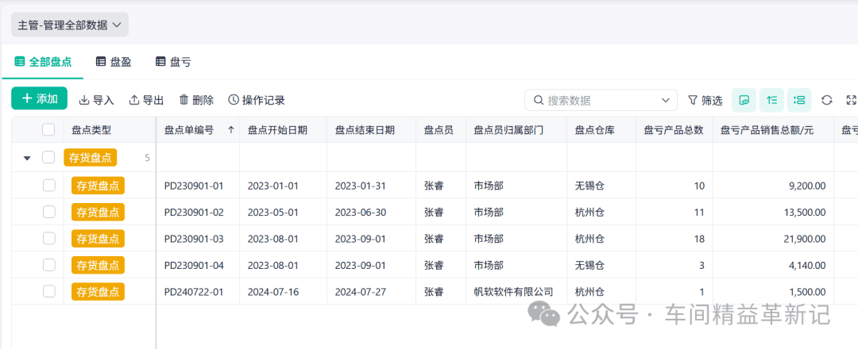Click amount 1,500.00
The width and height of the screenshot is (858, 349).
point(807,292)
